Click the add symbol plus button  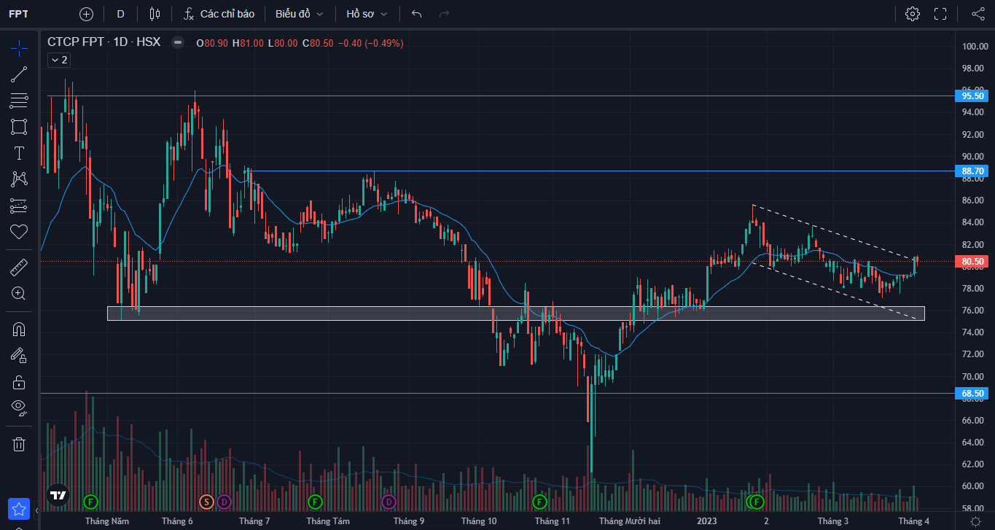86,14
